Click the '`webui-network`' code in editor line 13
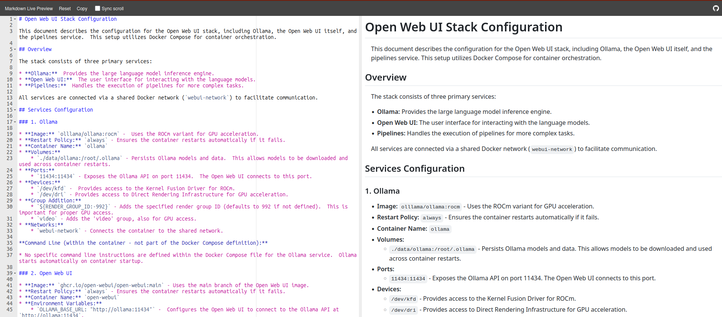The height and width of the screenshot is (317, 722). (x=207, y=98)
